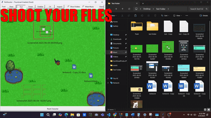Screen dimensions: 211x118
Task: Click the Search Test Folder field
Action: [x=199, y=9]
